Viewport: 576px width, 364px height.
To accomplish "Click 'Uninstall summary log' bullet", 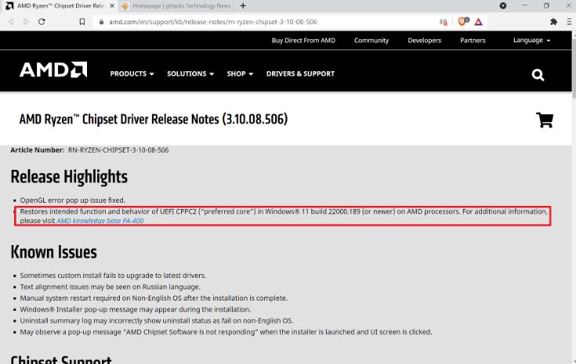I will click(x=156, y=321).
